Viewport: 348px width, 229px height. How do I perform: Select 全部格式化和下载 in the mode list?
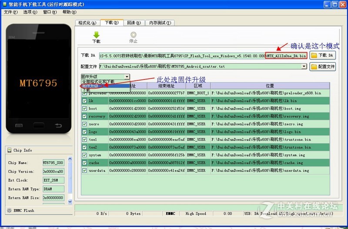click(105, 82)
